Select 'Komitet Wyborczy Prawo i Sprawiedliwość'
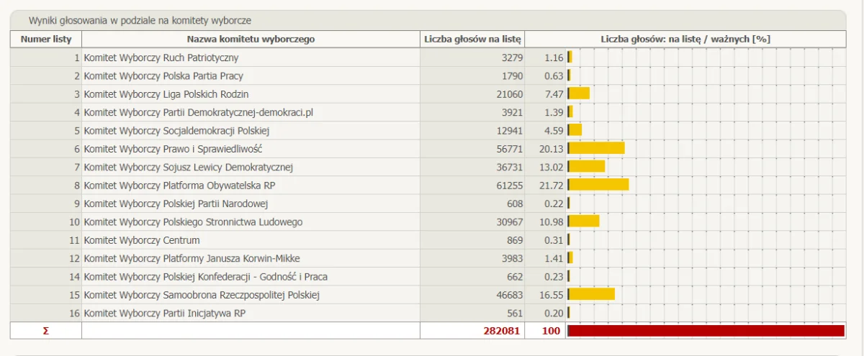Image resolution: width=864 pixels, height=356 pixels. tap(174, 149)
